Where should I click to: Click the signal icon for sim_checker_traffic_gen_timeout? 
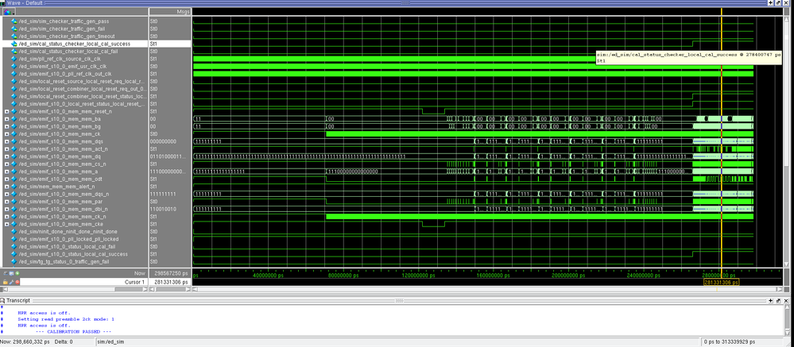(14, 37)
